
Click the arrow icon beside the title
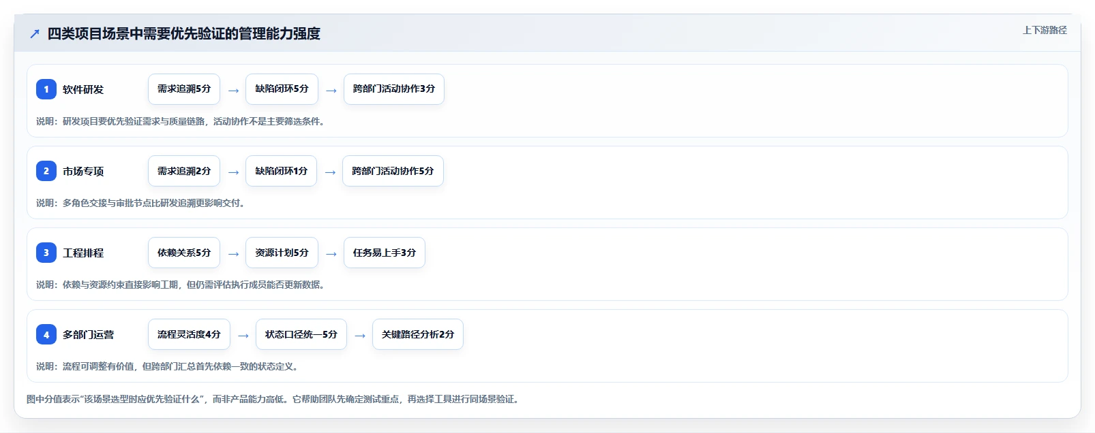pos(35,33)
